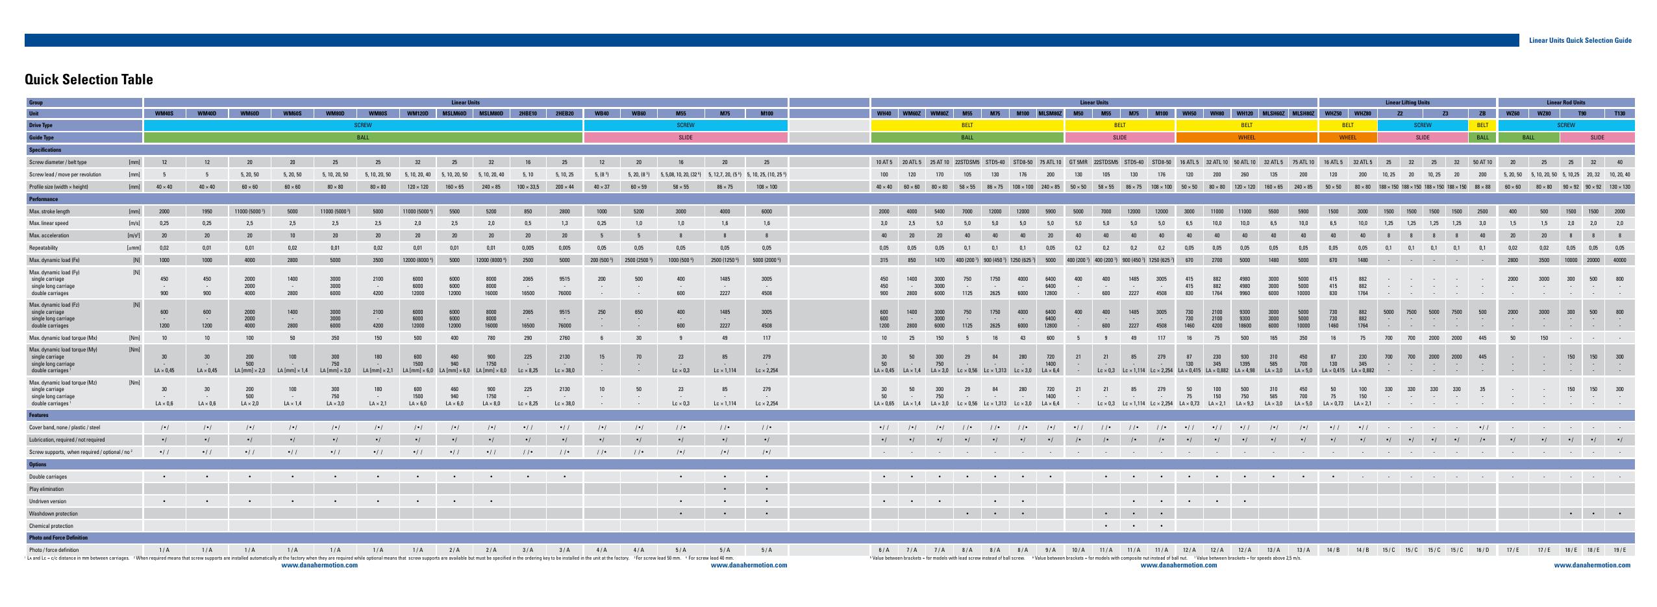
Task: Select the 'WB40' unit column header
Action: [x=602, y=113]
